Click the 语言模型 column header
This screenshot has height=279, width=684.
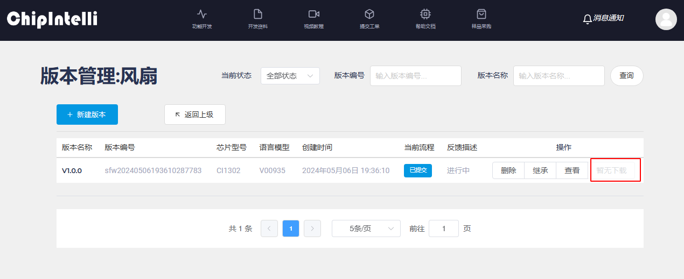[274, 147]
